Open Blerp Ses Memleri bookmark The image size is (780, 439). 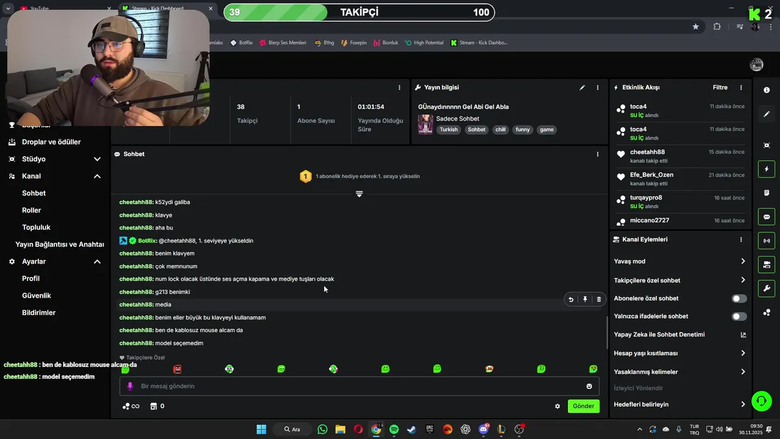[x=283, y=43]
